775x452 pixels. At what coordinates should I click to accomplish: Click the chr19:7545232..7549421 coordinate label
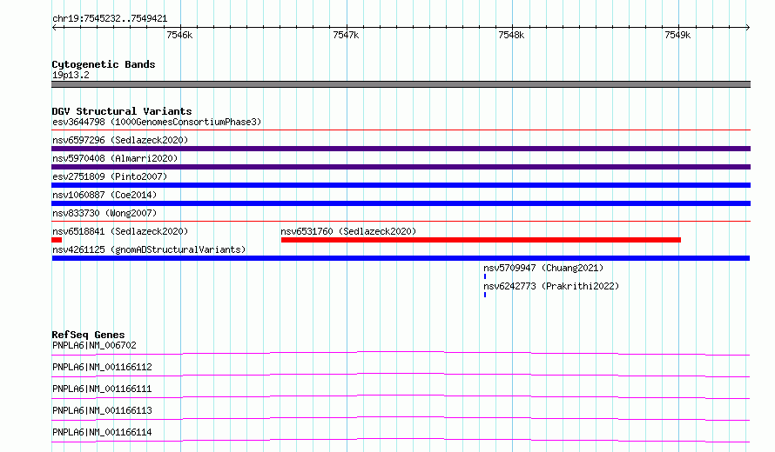pos(110,19)
